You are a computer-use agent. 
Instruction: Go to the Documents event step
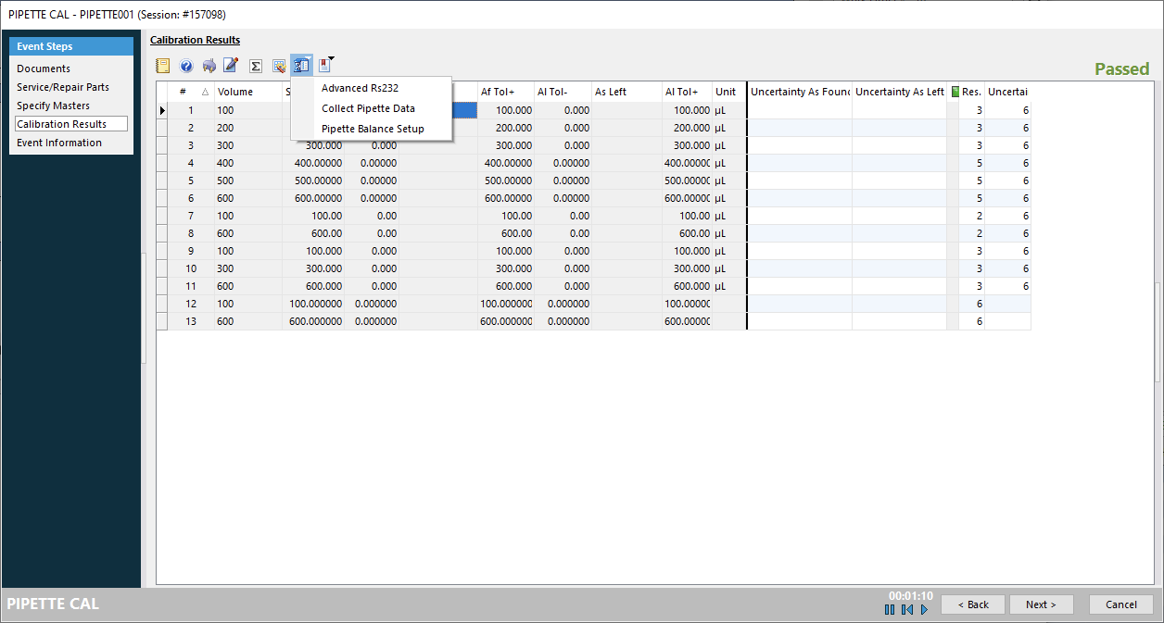click(44, 69)
